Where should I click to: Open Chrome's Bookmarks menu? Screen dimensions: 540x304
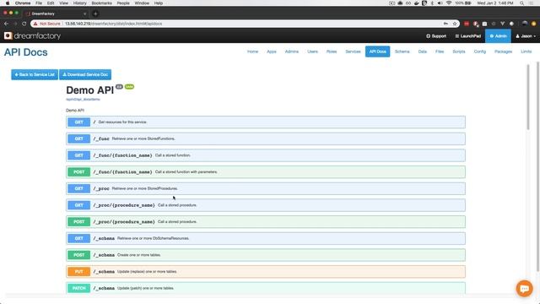[x=101, y=3]
